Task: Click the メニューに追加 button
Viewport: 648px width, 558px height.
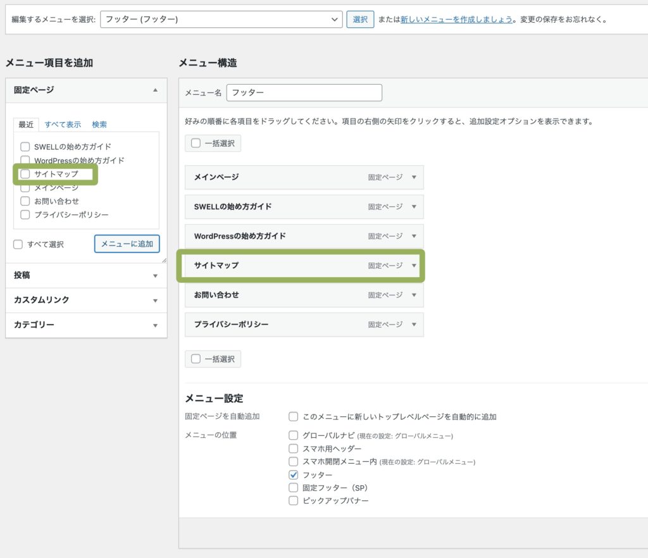Action: pyautogui.click(x=127, y=244)
